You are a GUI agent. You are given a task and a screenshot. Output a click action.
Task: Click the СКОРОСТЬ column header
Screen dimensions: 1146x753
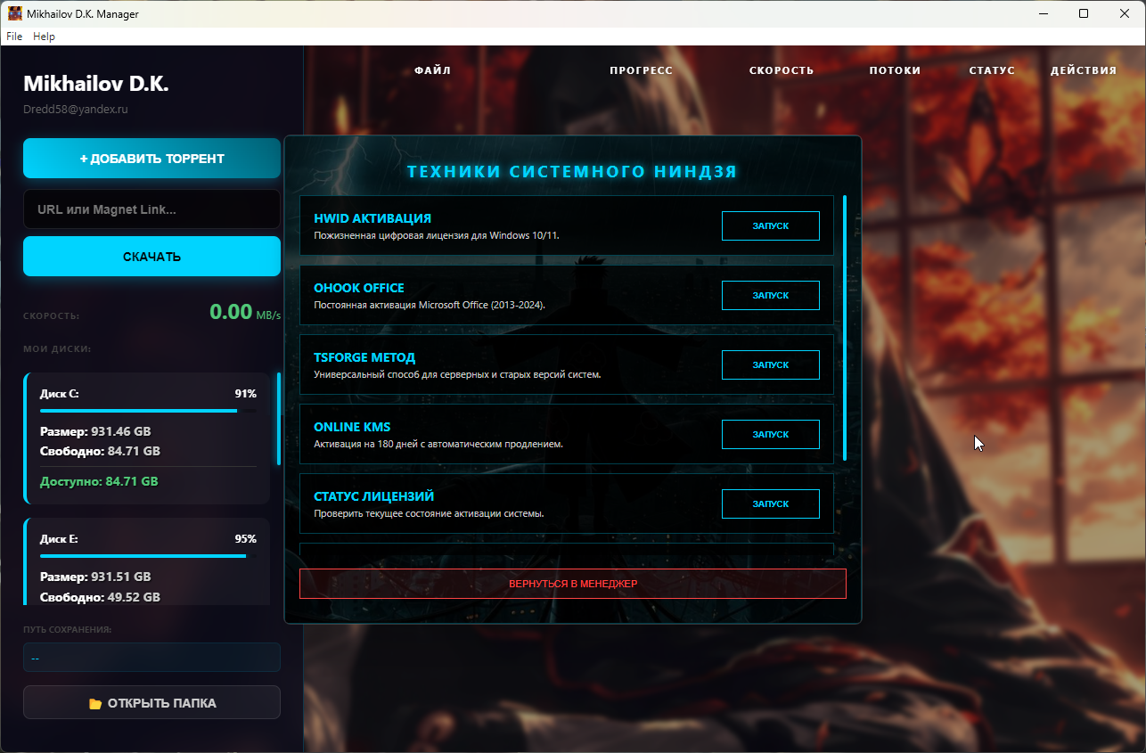click(x=782, y=70)
